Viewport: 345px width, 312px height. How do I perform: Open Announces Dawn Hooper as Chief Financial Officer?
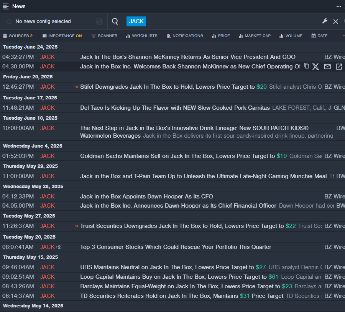click(178, 206)
